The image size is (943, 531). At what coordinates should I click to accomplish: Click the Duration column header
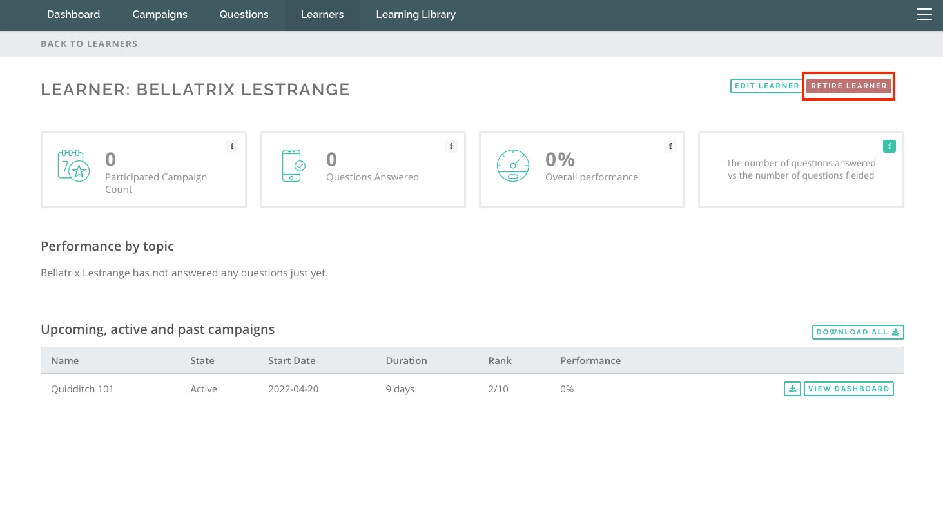click(407, 361)
